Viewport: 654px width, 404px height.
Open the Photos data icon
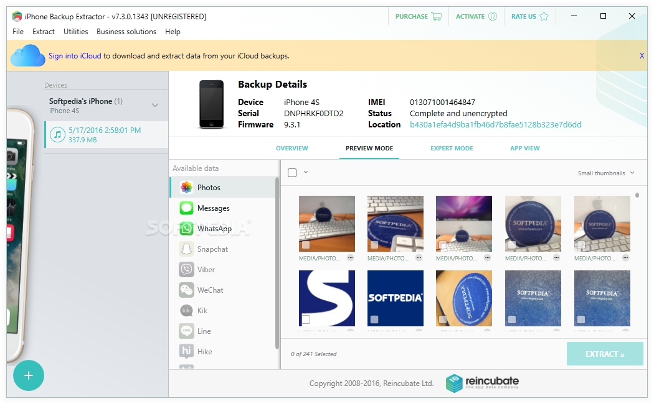tap(186, 188)
